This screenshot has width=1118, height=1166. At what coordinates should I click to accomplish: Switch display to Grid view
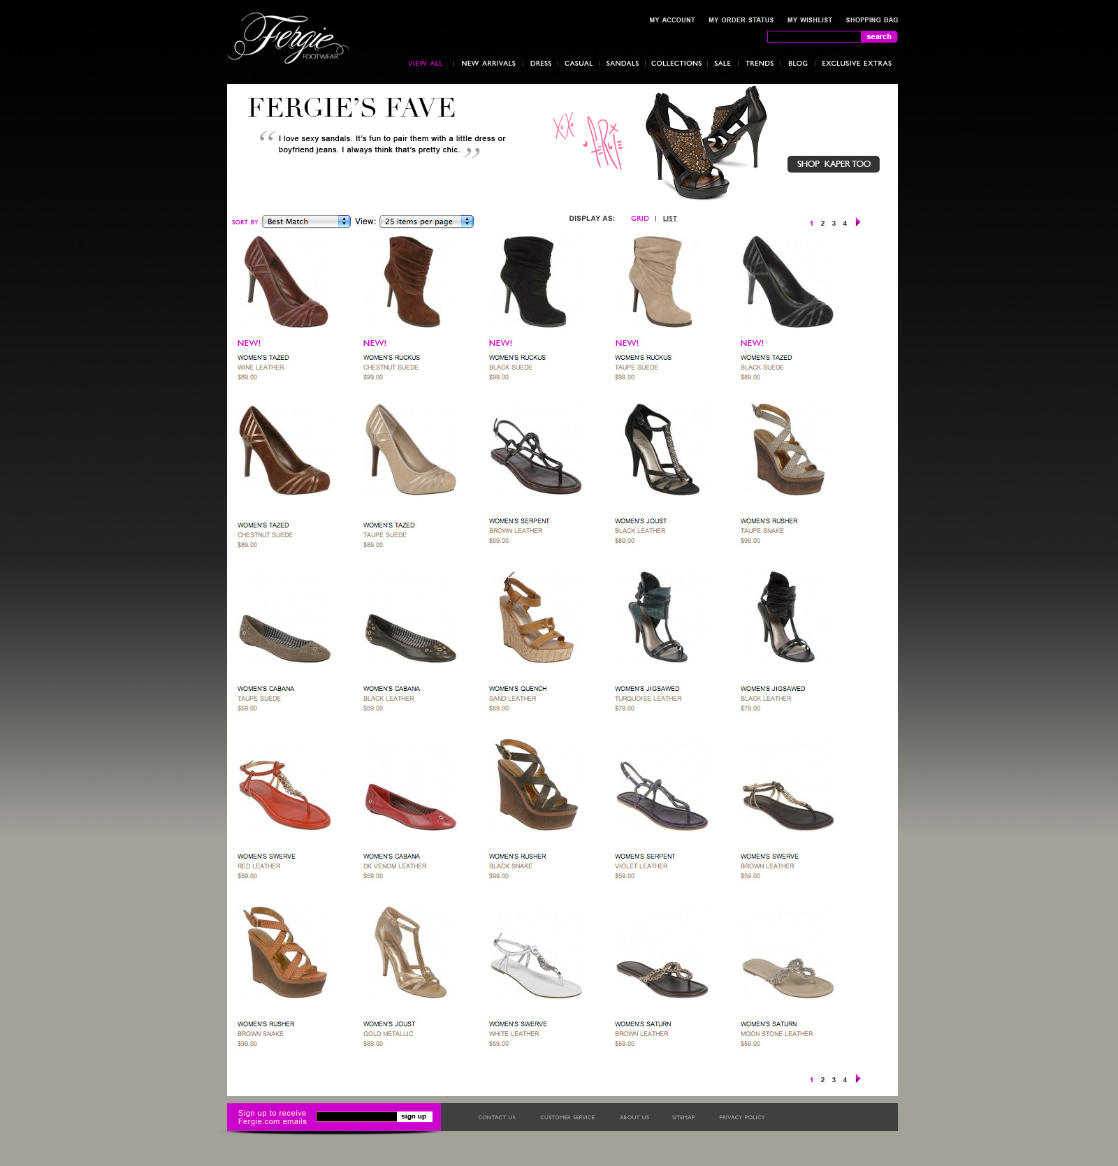click(639, 219)
